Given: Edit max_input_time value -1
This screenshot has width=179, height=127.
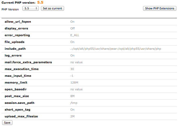Looking at the screenshot, I should (x=72, y=76).
